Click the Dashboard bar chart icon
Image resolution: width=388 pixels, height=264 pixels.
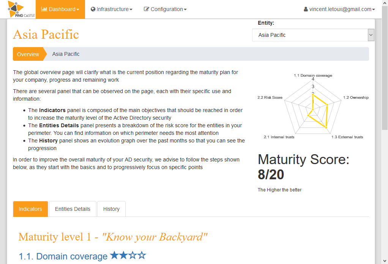pyautogui.click(x=44, y=9)
